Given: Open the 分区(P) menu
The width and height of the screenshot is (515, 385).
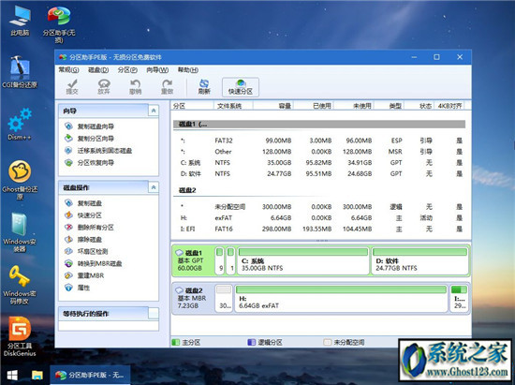Looking at the screenshot, I should coord(127,70).
